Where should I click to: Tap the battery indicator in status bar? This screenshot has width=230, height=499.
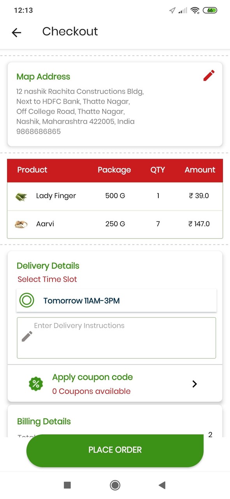pyautogui.click(x=210, y=10)
